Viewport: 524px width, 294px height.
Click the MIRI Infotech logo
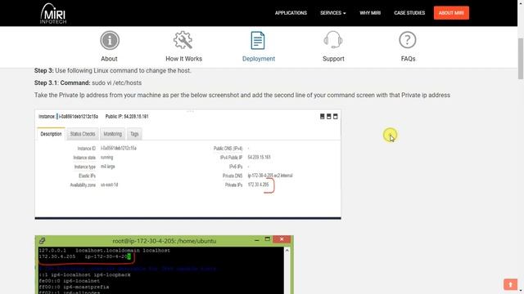tap(53, 13)
